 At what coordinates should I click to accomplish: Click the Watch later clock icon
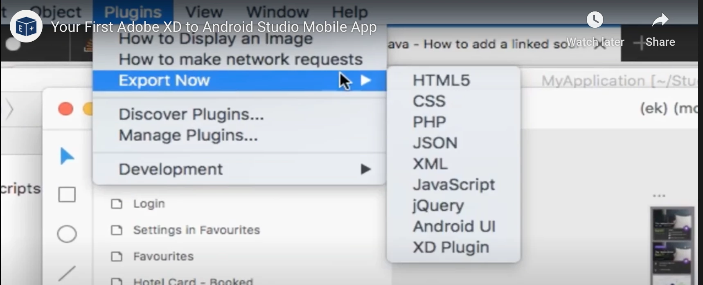point(595,20)
